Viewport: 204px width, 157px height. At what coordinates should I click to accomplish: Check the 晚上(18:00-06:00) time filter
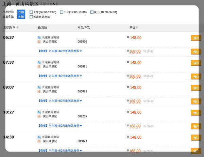[x=92, y=12]
